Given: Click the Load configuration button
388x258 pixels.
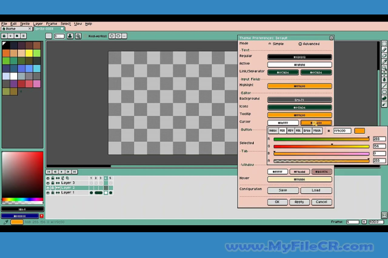Looking at the screenshot, I should click(316, 190).
